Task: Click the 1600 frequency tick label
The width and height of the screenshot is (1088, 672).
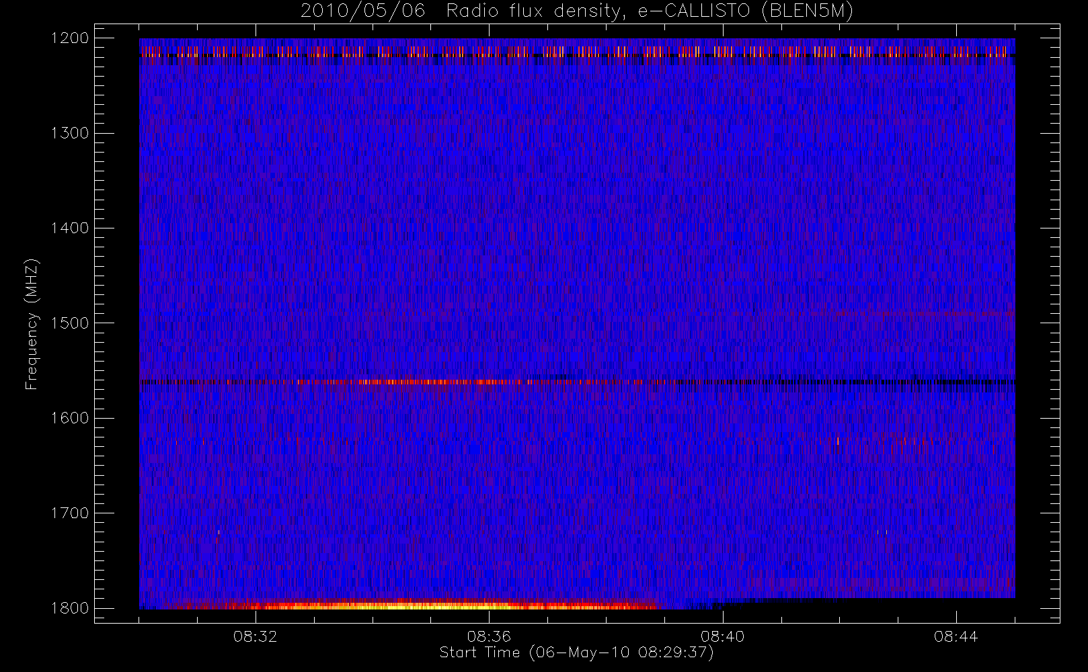Action: 70,418
